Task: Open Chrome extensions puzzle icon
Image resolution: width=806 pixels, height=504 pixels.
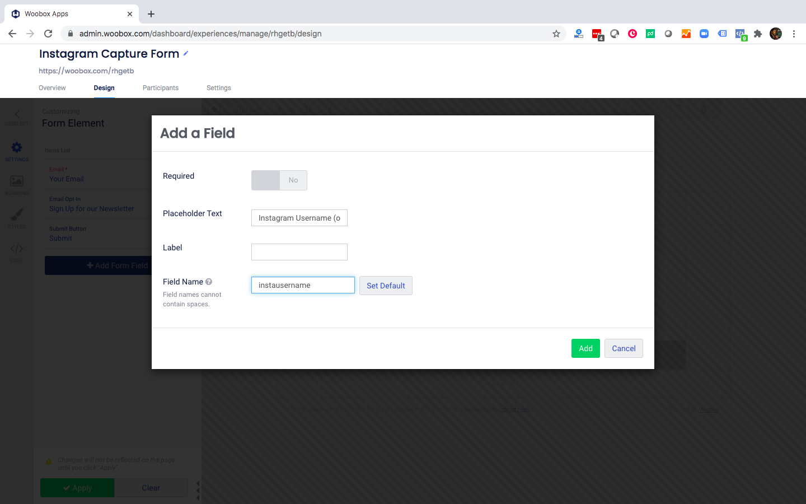Action: pyautogui.click(x=758, y=34)
